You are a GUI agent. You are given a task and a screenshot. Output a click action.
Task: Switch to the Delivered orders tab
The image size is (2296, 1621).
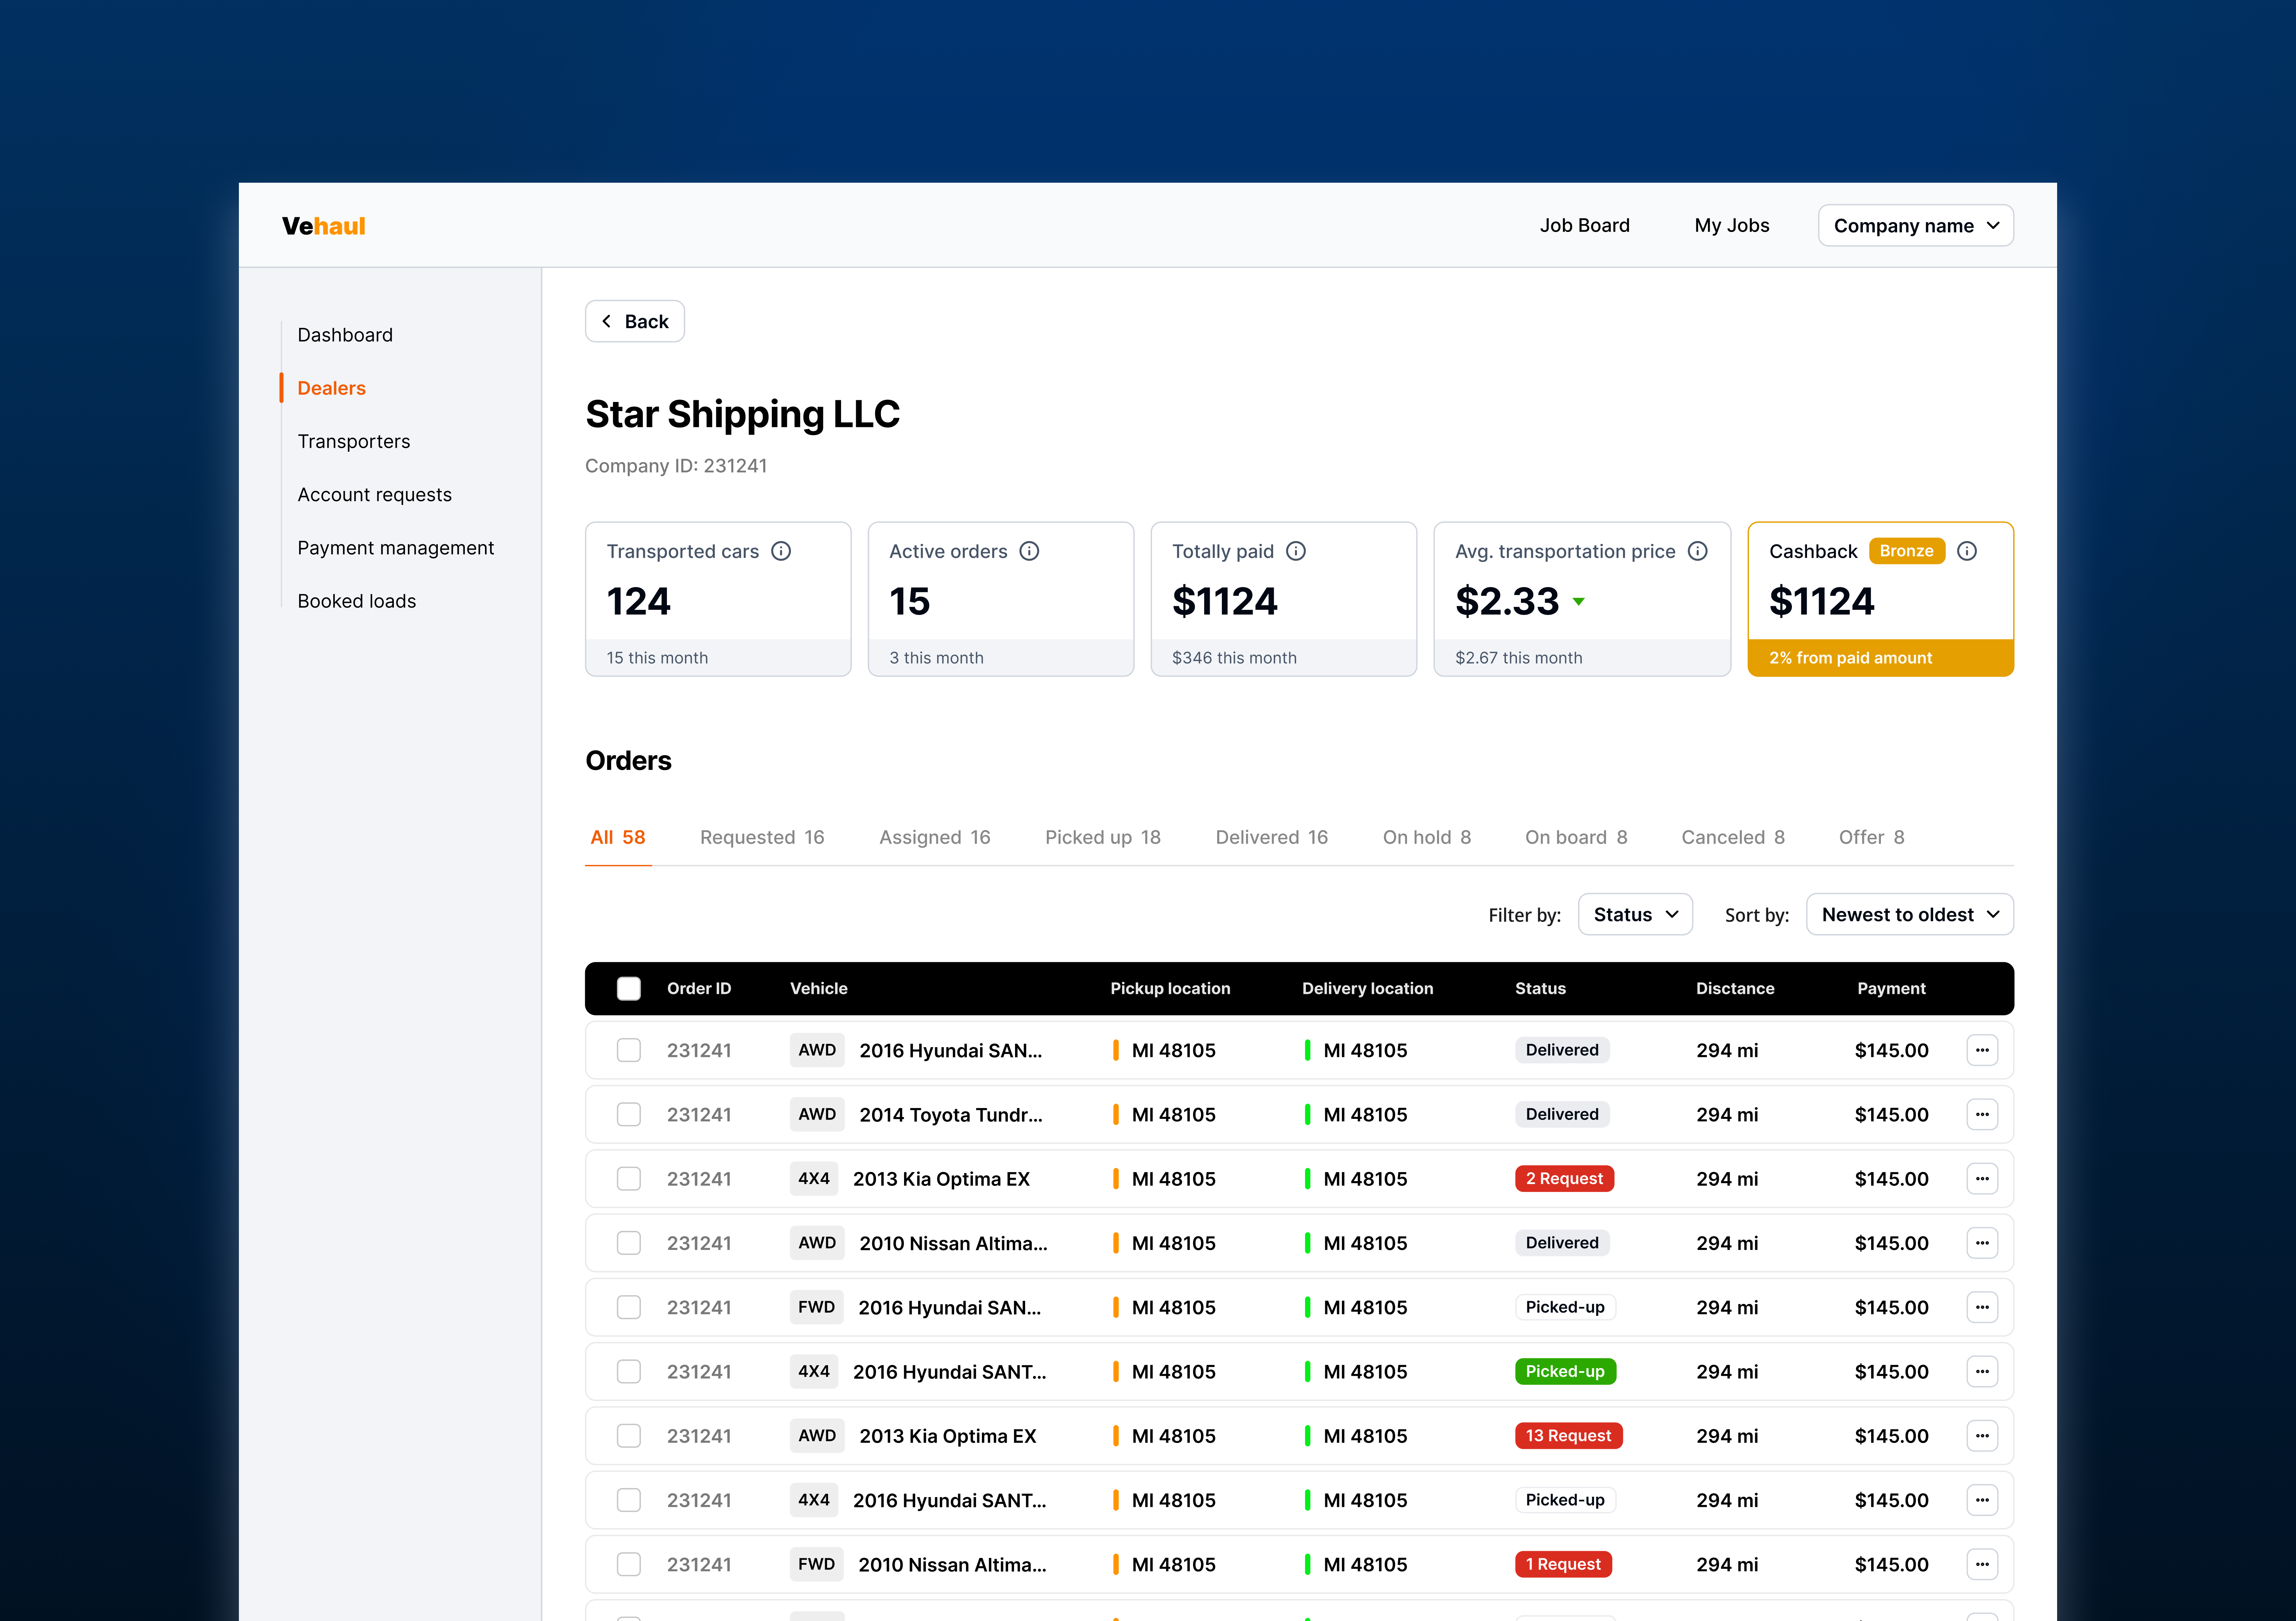[x=1272, y=837]
